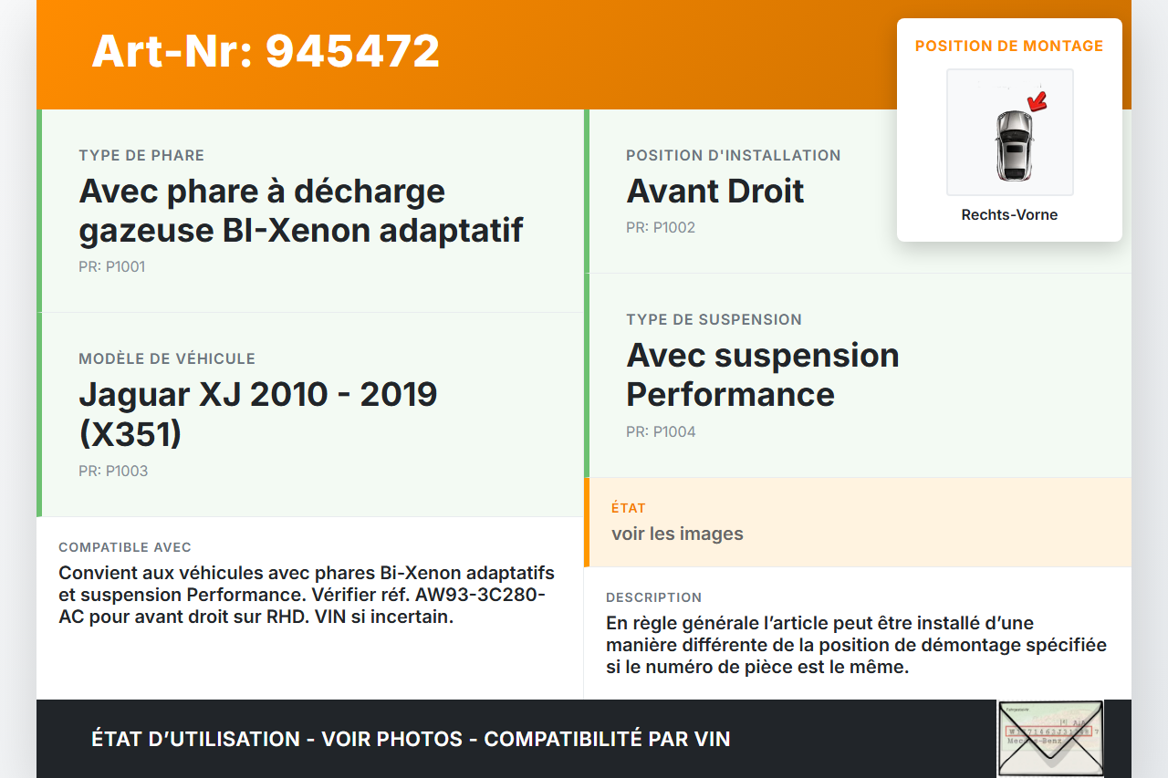The height and width of the screenshot is (778, 1168).
Task: Click the POSITION DE MONTAGE label
Action: click(1009, 46)
